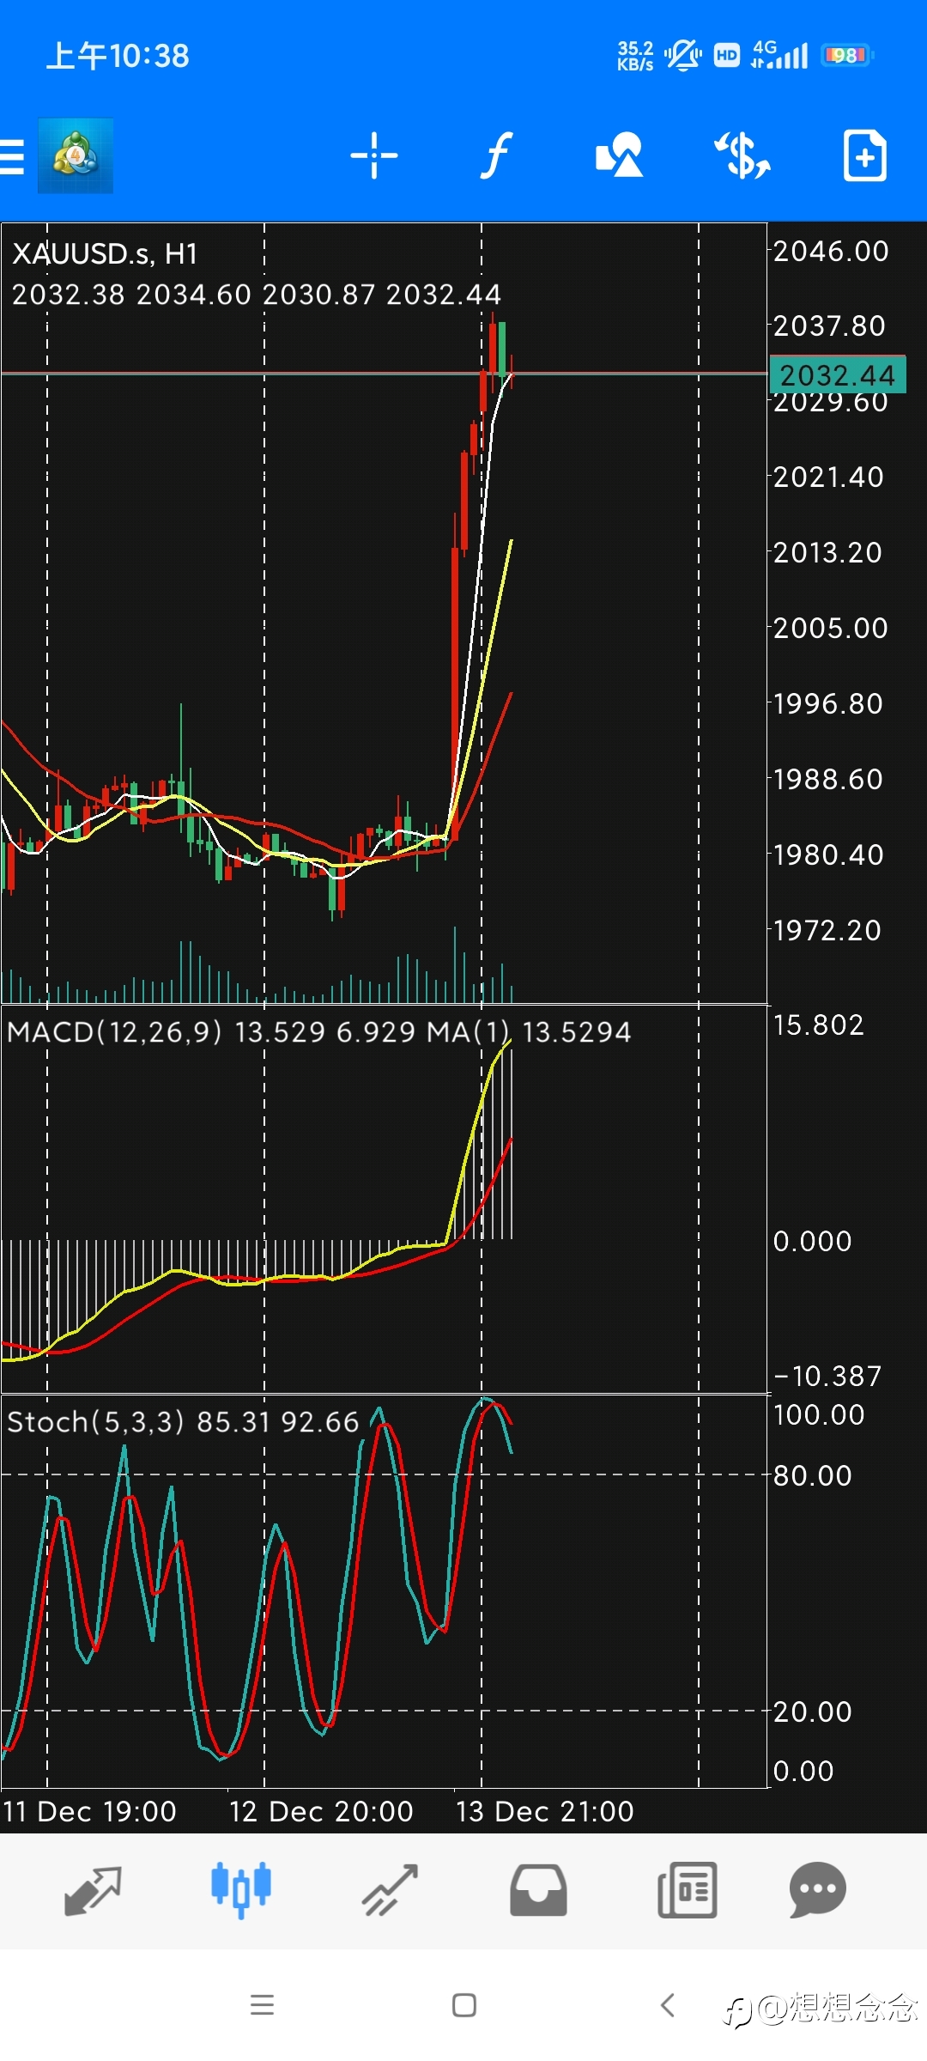Tap the MACD 15.802 scale value
The height and width of the screenshot is (2061, 927).
[x=819, y=1024]
